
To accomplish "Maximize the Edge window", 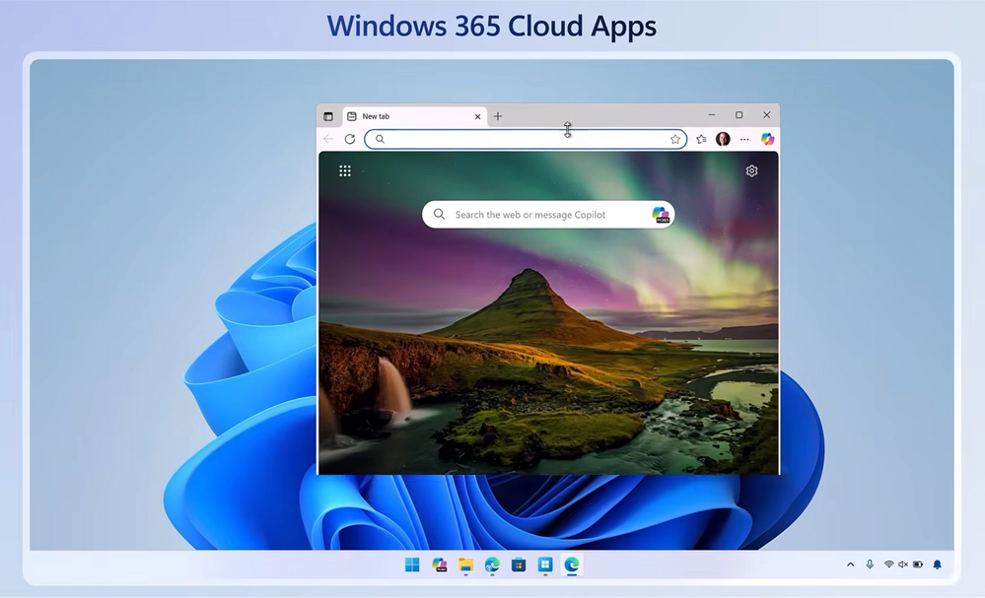I will (x=739, y=115).
